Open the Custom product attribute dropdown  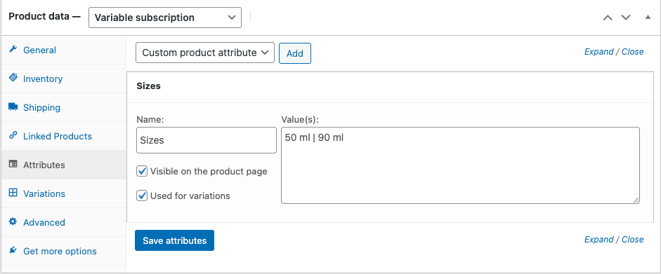tap(205, 53)
